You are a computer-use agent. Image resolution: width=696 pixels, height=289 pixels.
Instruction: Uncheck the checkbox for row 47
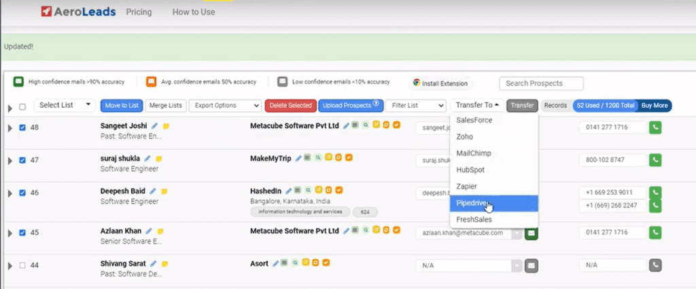click(22, 160)
